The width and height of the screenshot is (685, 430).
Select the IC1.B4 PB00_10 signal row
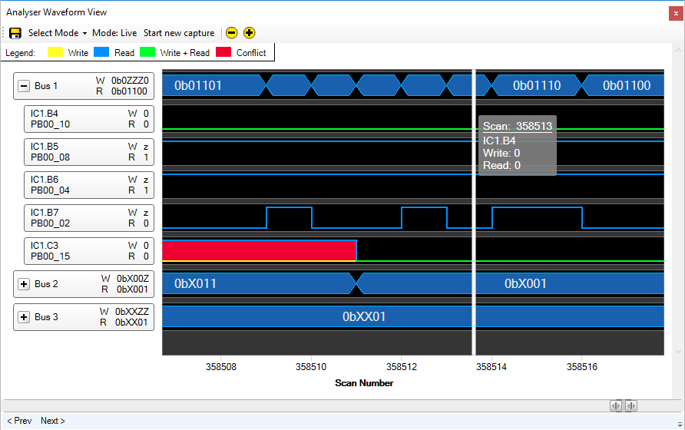pos(89,119)
